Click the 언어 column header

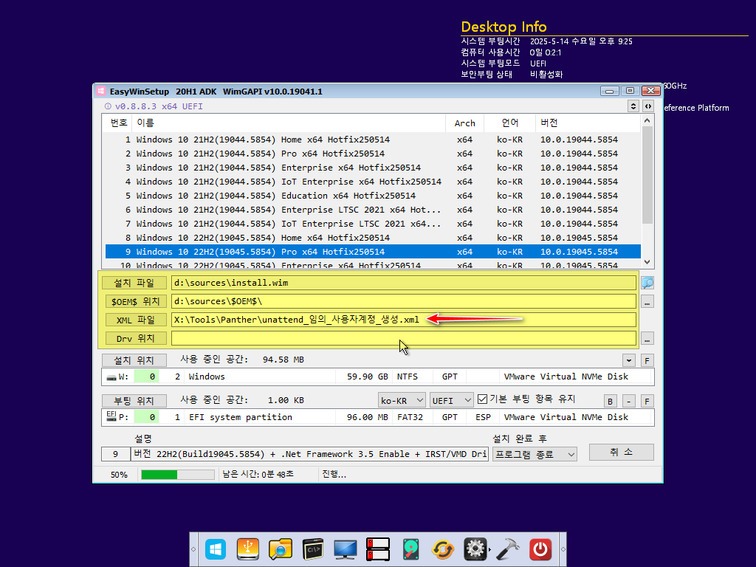click(x=509, y=123)
